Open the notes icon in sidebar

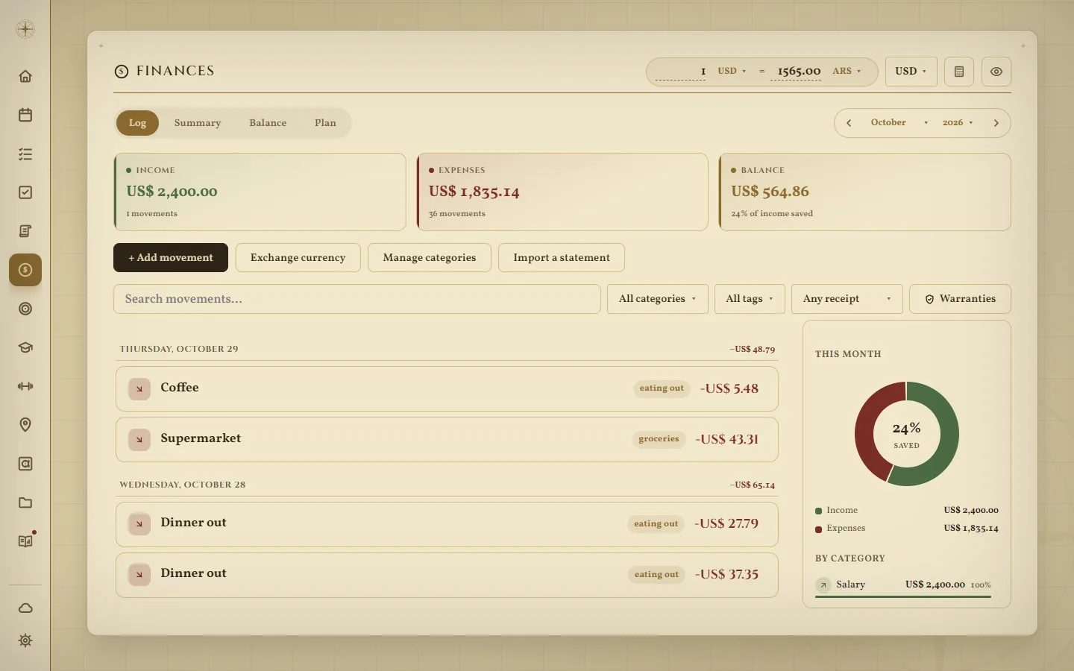tap(25, 231)
